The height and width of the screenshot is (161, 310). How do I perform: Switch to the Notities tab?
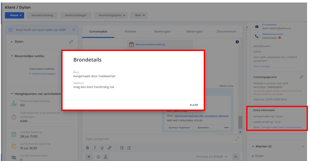click(x=130, y=31)
